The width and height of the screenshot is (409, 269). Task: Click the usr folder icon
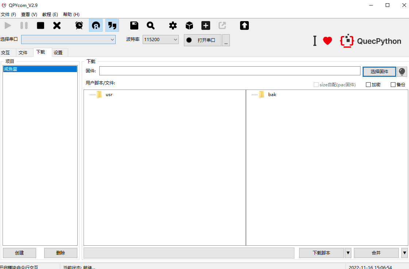(99, 95)
